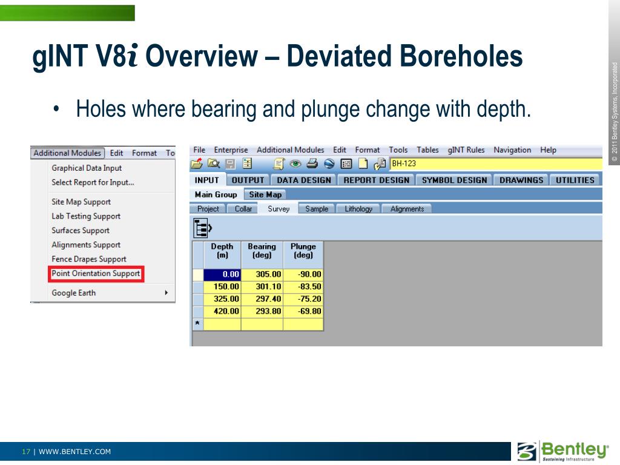Viewport: 620px width, 465px height.
Task: Click the yellow scroll document icon
Action: click(x=279, y=163)
